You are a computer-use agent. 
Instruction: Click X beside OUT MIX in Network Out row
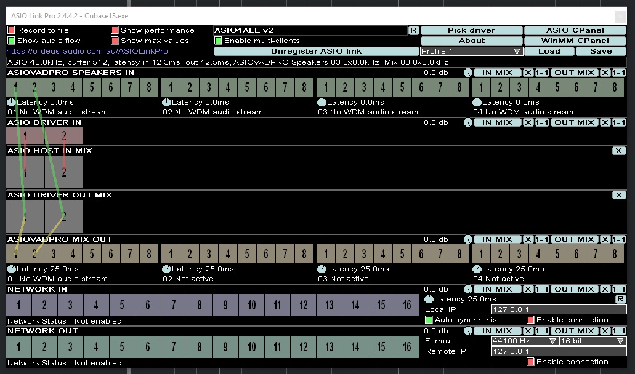[x=605, y=331]
